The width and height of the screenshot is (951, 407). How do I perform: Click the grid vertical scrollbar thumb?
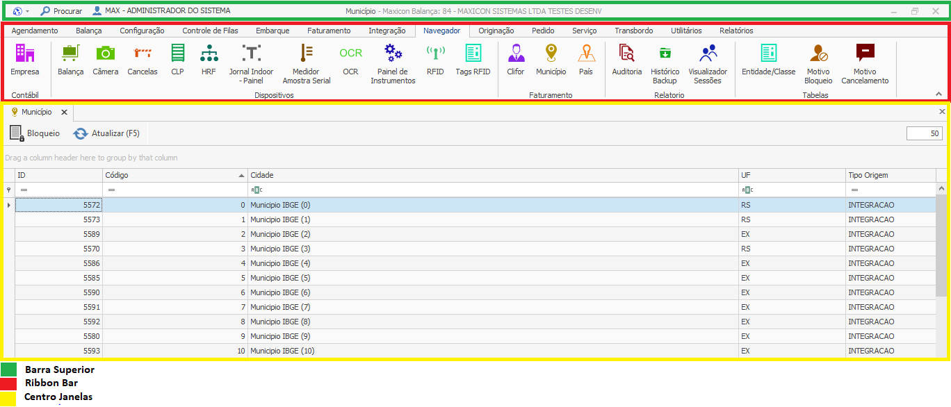click(941, 246)
